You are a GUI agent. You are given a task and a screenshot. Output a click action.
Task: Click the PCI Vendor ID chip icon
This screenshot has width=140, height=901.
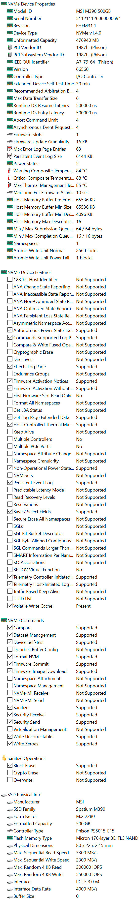tap(10, 47)
